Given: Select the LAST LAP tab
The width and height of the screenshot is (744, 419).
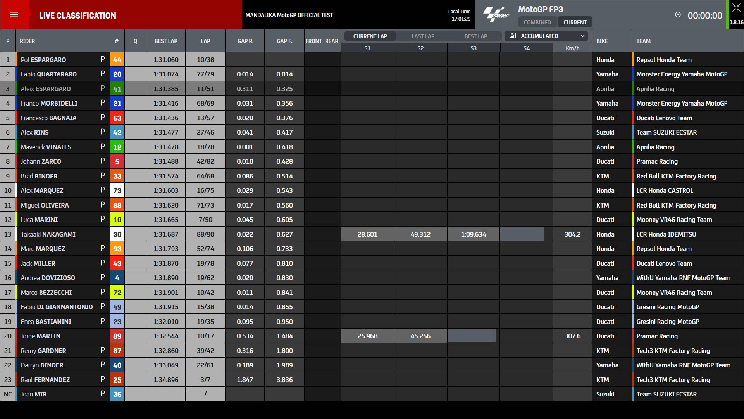Looking at the screenshot, I should coord(423,36).
